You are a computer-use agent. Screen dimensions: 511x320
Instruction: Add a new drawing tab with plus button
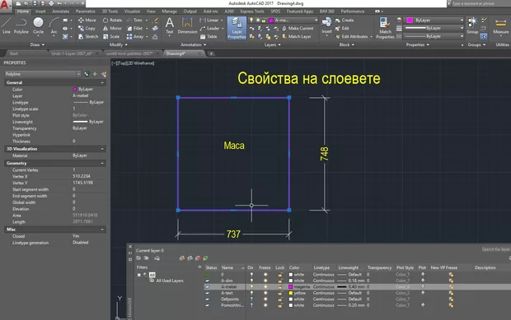(x=211, y=53)
